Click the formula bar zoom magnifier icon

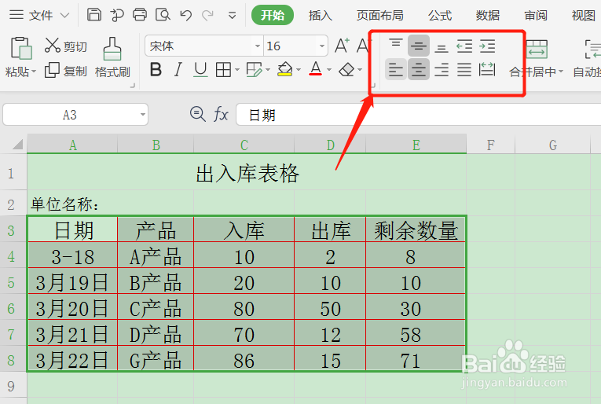point(198,114)
